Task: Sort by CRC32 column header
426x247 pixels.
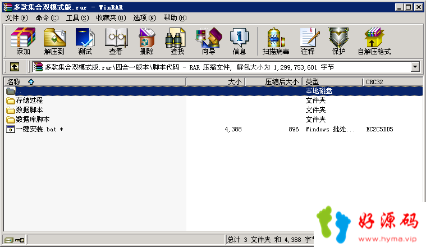Action: pos(393,82)
